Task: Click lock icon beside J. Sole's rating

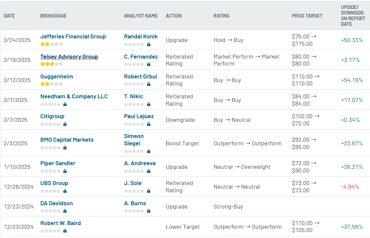Action: pos(149,191)
